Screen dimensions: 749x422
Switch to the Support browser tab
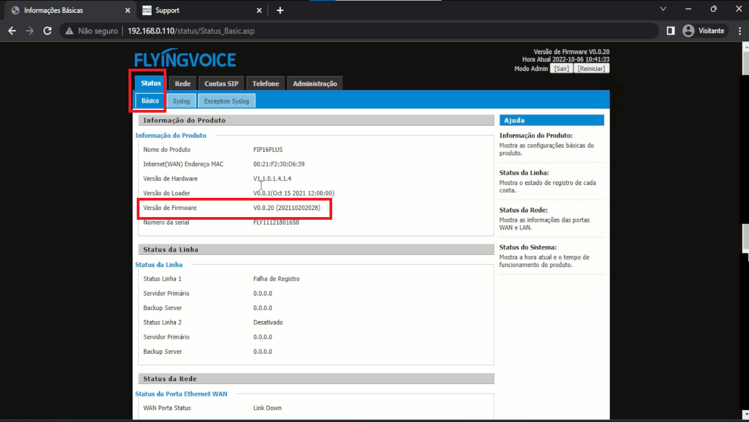click(x=198, y=10)
